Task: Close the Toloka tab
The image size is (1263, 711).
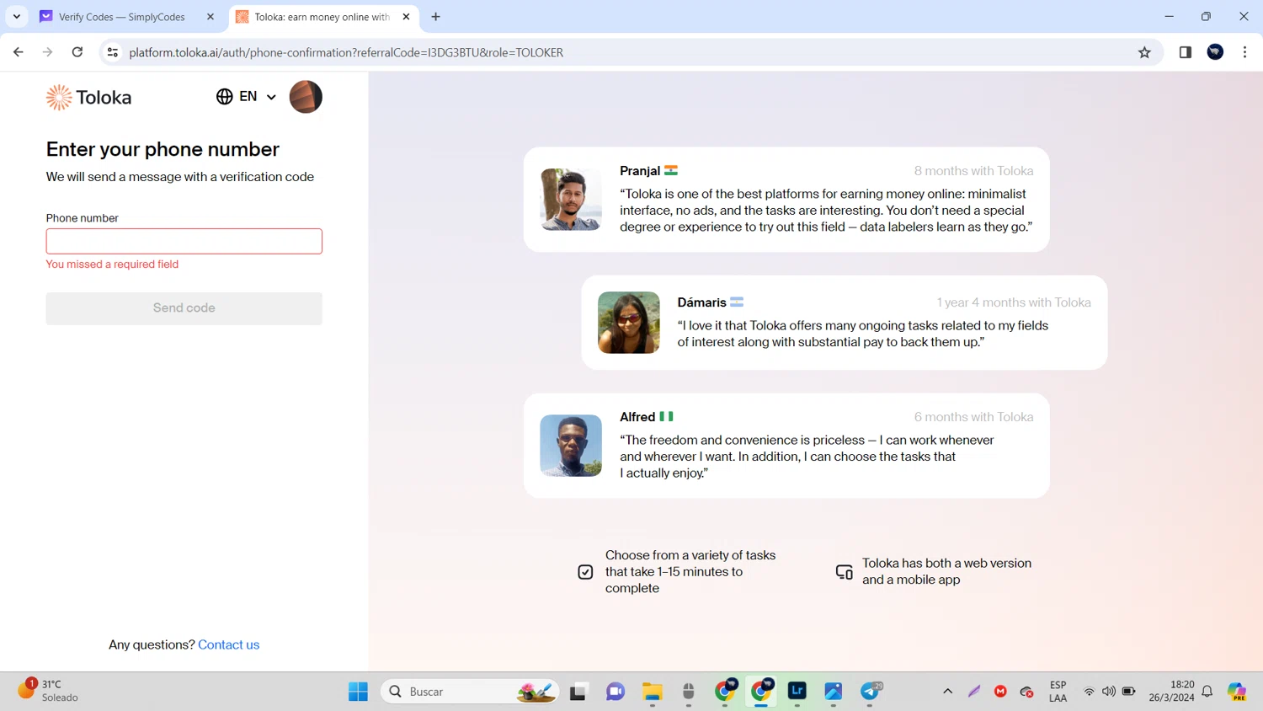Action: 406,17
